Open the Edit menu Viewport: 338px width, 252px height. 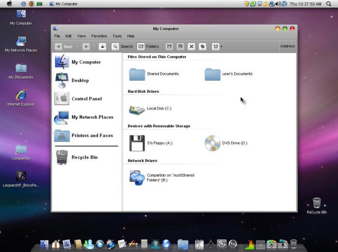tap(69, 36)
